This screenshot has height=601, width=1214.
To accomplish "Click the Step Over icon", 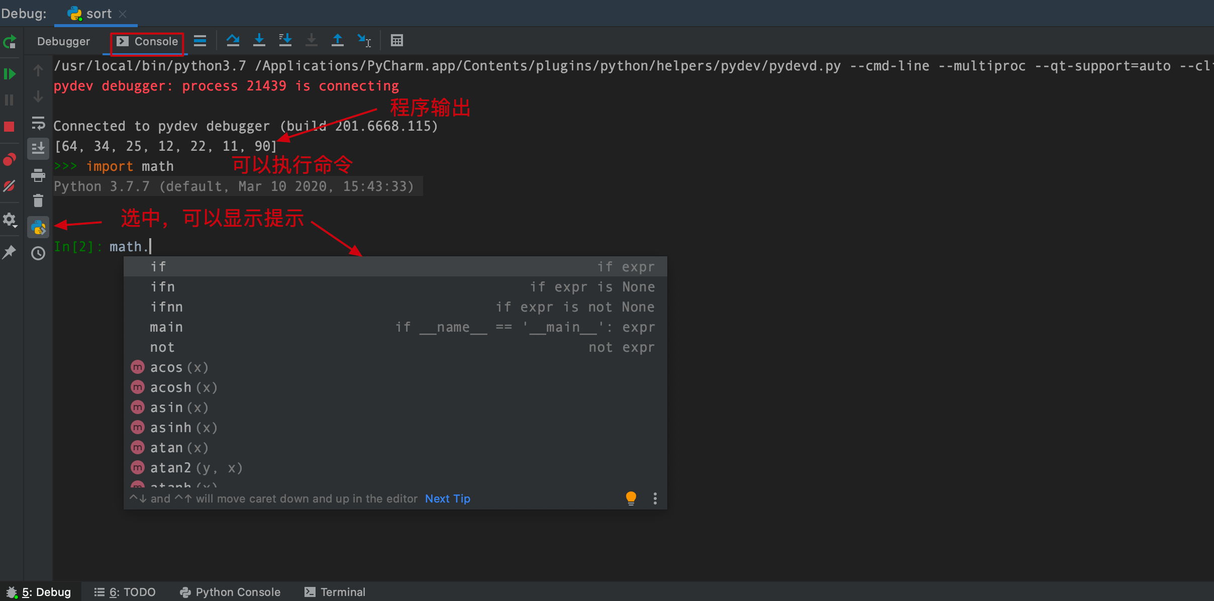I will click(x=233, y=41).
